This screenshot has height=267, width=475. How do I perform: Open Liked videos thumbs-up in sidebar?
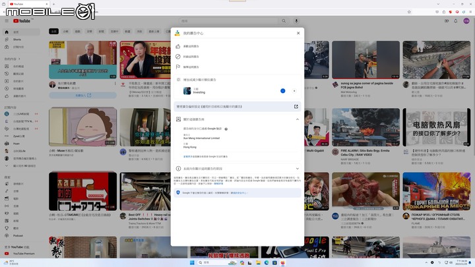[x=7, y=96]
